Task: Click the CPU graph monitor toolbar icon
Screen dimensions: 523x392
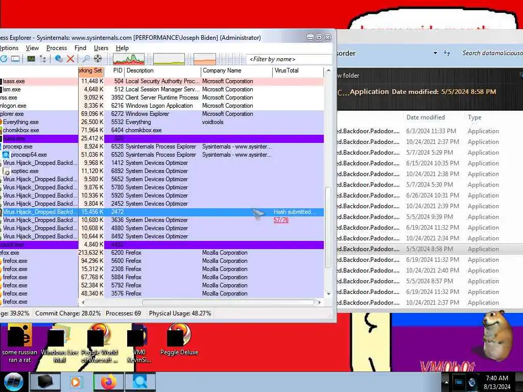Action: click(31, 59)
